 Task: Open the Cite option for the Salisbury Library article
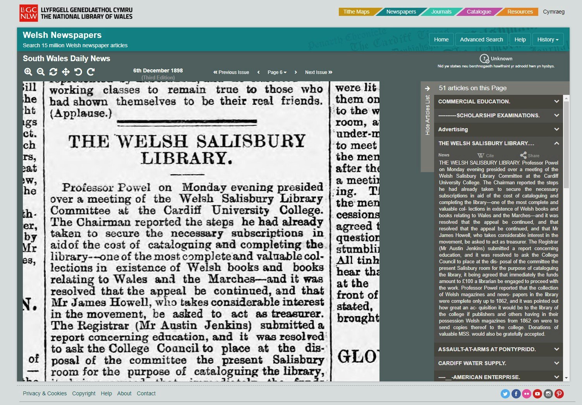click(486, 155)
